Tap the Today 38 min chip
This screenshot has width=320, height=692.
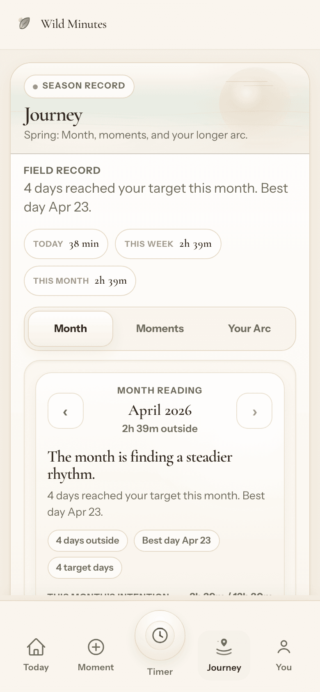(66, 244)
